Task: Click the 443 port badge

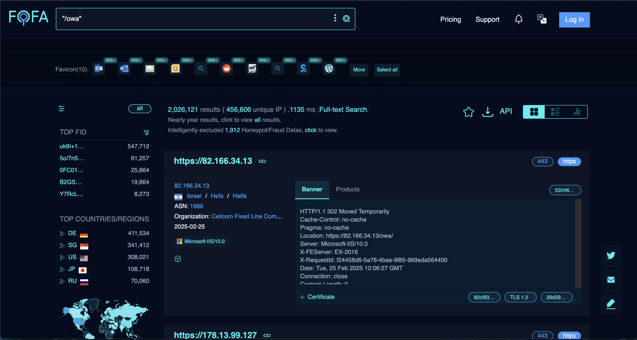Action: [x=542, y=161]
